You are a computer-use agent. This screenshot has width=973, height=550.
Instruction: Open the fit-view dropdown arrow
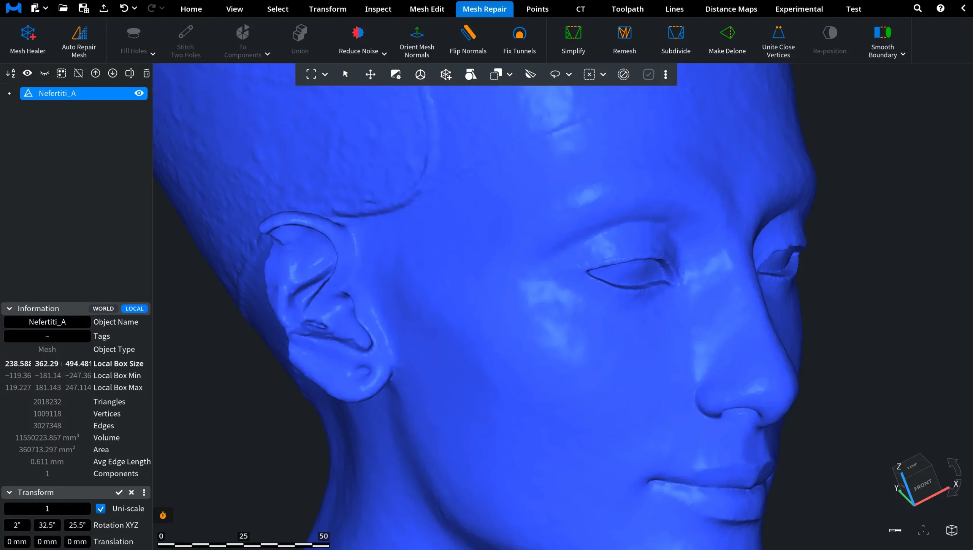[325, 74]
